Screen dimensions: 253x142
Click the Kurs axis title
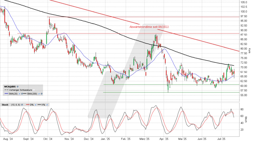tap(250, 51)
